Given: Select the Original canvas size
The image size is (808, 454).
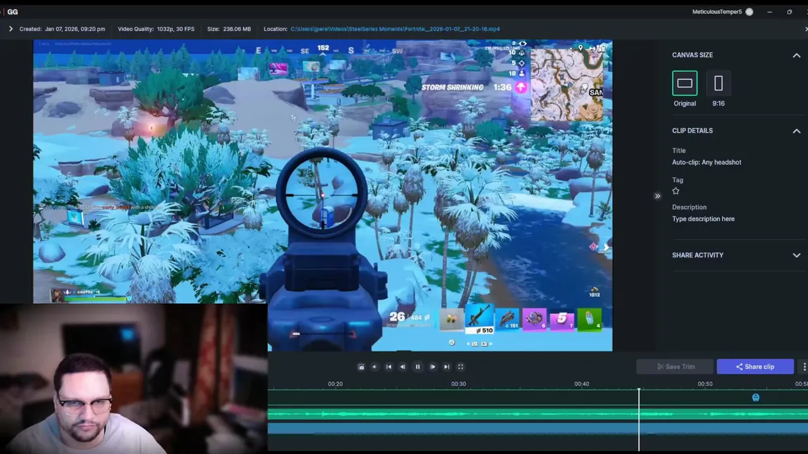Looking at the screenshot, I should 685,83.
